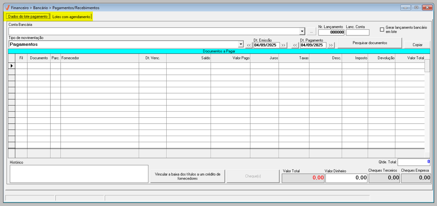Click the Taxas column header
Viewport: 437px width, 206px height.
coord(294,58)
